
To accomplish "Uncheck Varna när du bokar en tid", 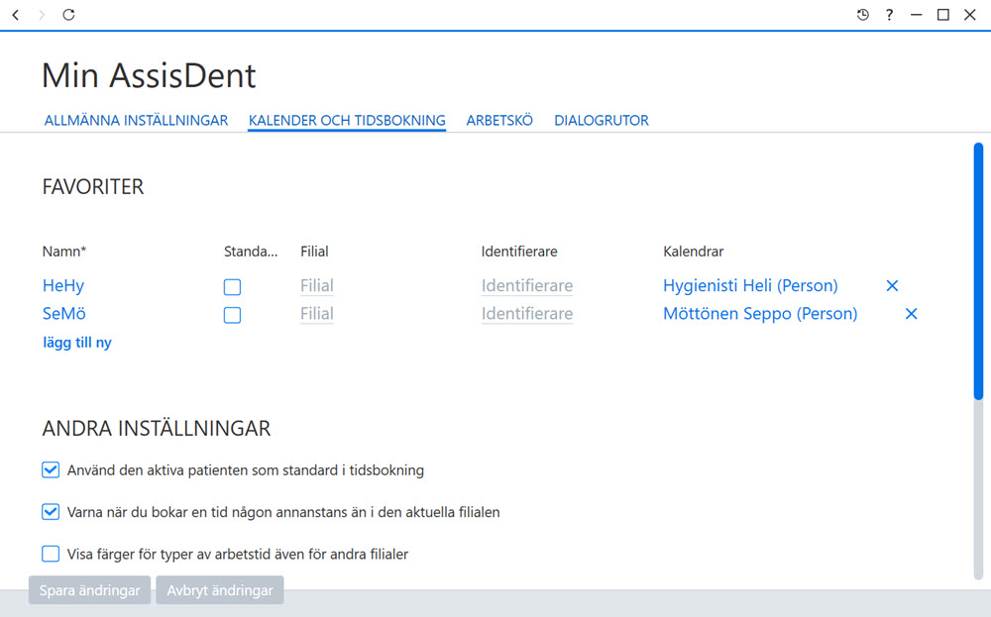I will pos(51,512).
